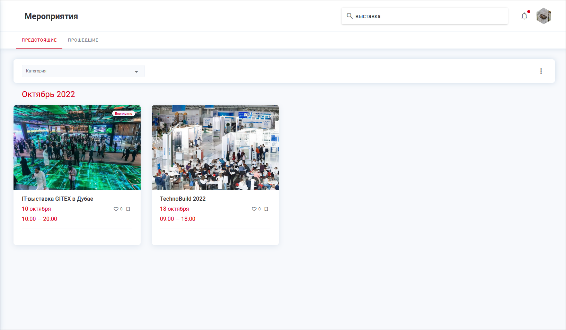Open the user profile avatar
The width and height of the screenshot is (566, 330).
pyautogui.click(x=543, y=16)
